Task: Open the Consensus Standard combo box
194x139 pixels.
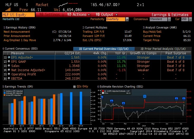Action: [x=158, y=19]
